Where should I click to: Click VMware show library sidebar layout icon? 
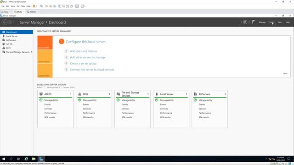click(x=60, y=6)
